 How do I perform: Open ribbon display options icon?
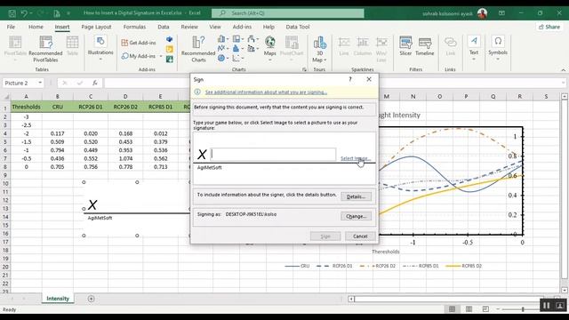[501, 13]
